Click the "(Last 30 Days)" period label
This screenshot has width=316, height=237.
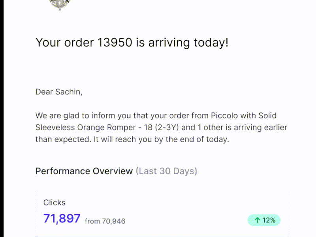(x=166, y=171)
